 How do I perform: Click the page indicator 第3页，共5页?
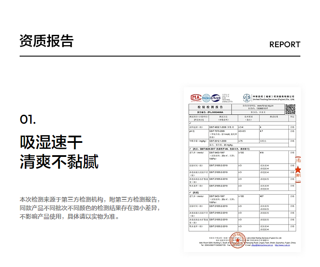point(258,112)
